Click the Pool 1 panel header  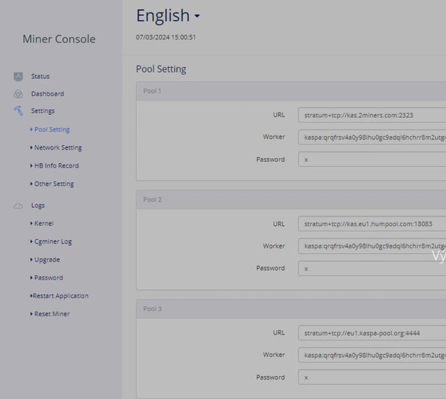(291, 91)
